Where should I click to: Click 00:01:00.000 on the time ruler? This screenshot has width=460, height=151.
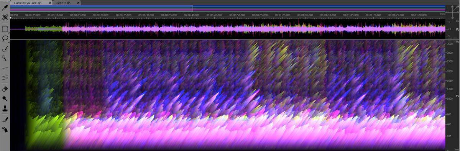282,15
